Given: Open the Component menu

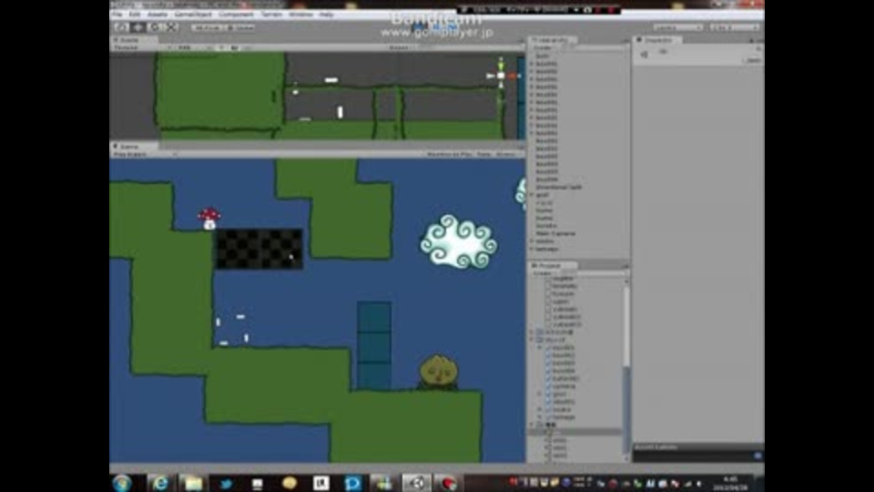Looking at the screenshot, I should tap(236, 15).
